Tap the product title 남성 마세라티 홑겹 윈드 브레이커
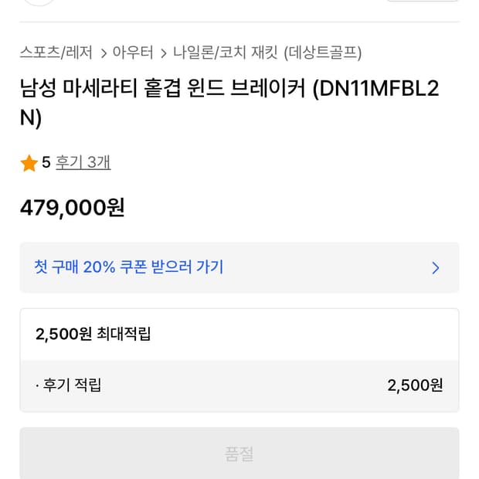Viewport: 479px width, 479px height. (162, 90)
